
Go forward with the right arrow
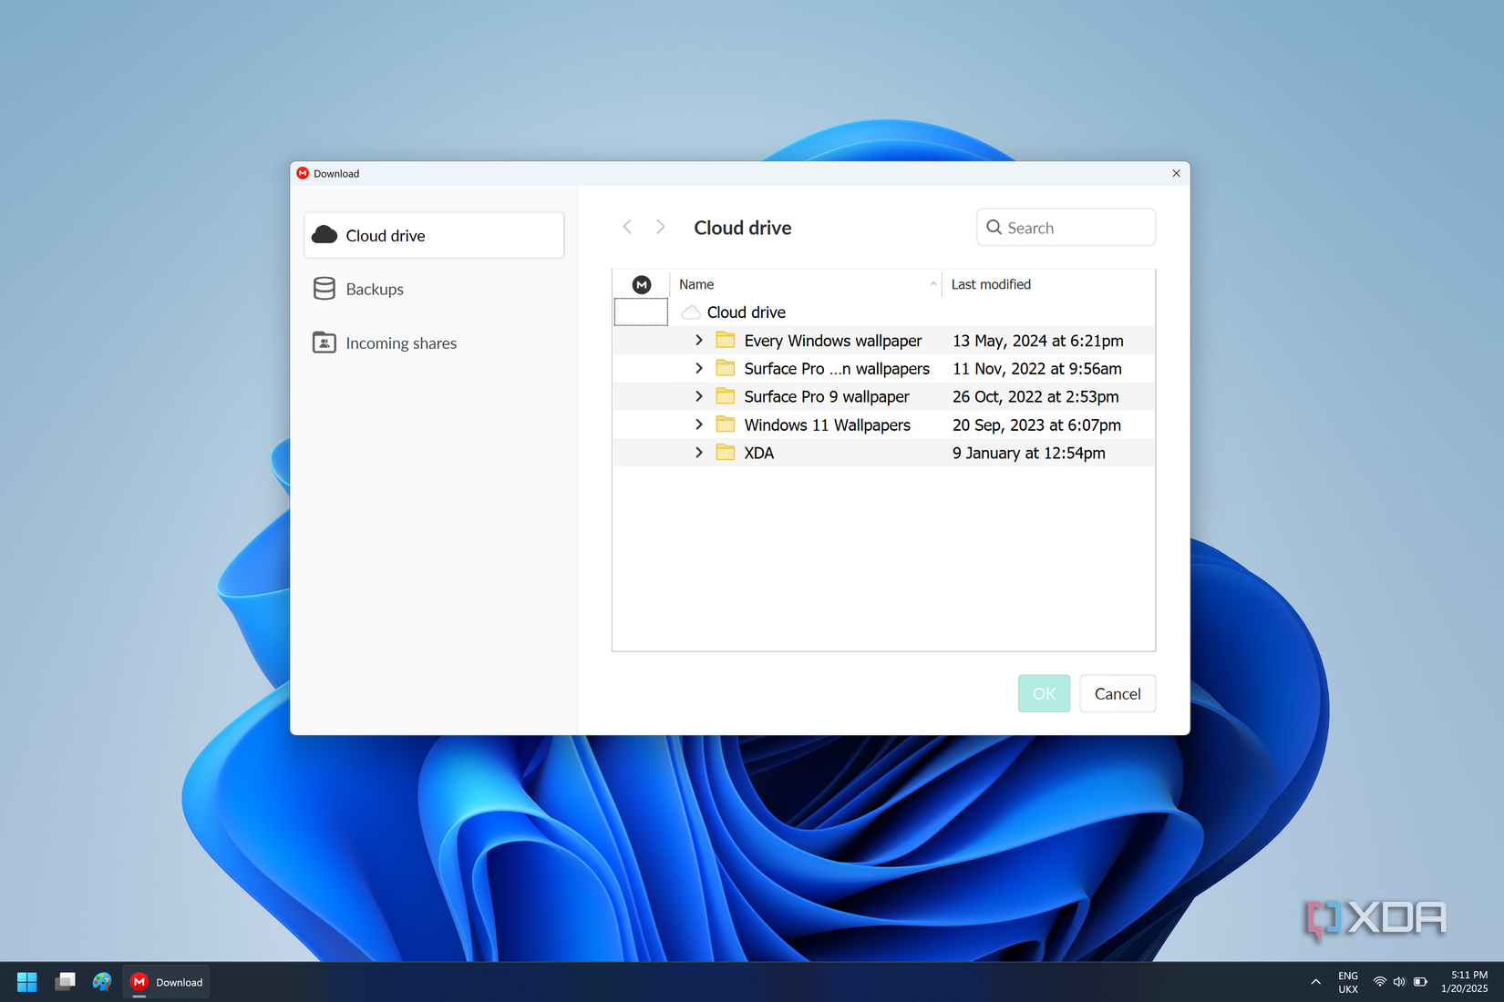point(661,227)
